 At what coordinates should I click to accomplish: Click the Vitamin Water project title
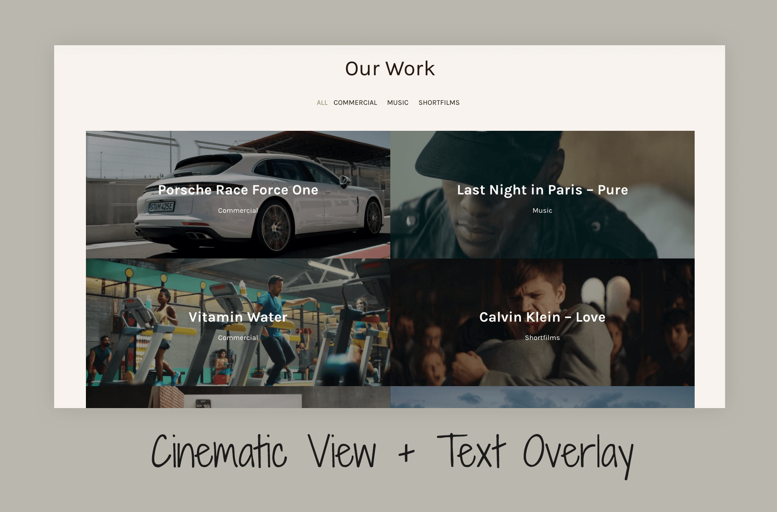point(238,317)
